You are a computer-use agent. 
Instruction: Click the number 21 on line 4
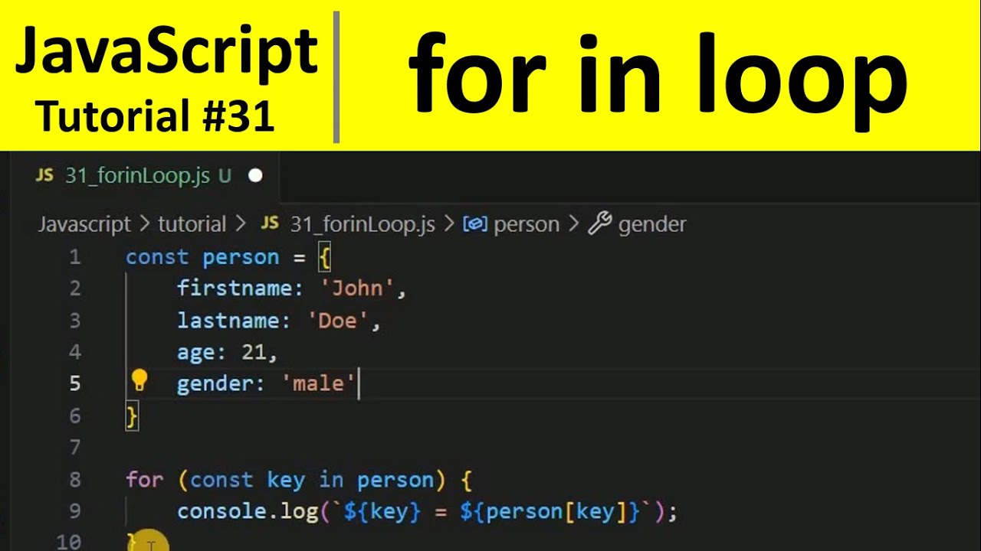coord(253,352)
